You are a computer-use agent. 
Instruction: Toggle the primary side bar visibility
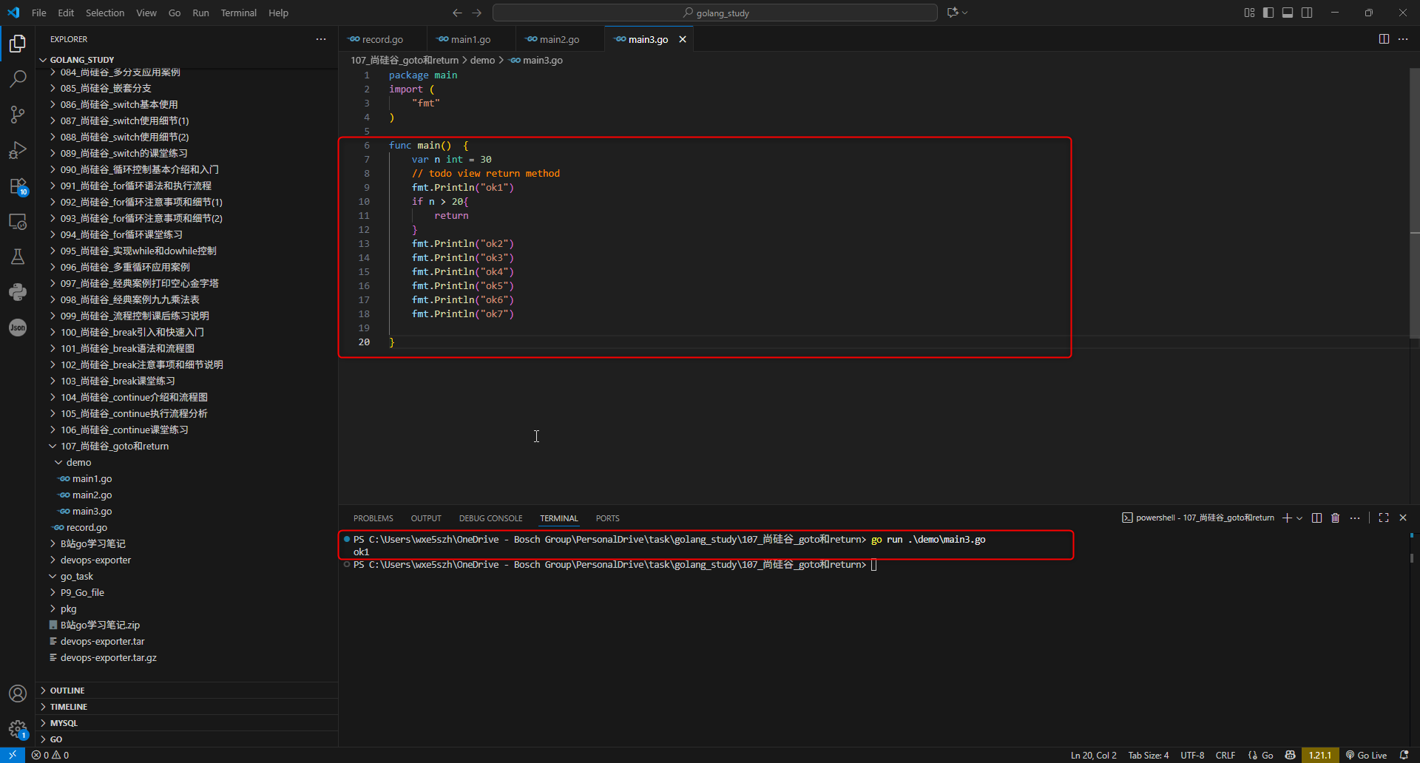pyautogui.click(x=1268, y=13)
